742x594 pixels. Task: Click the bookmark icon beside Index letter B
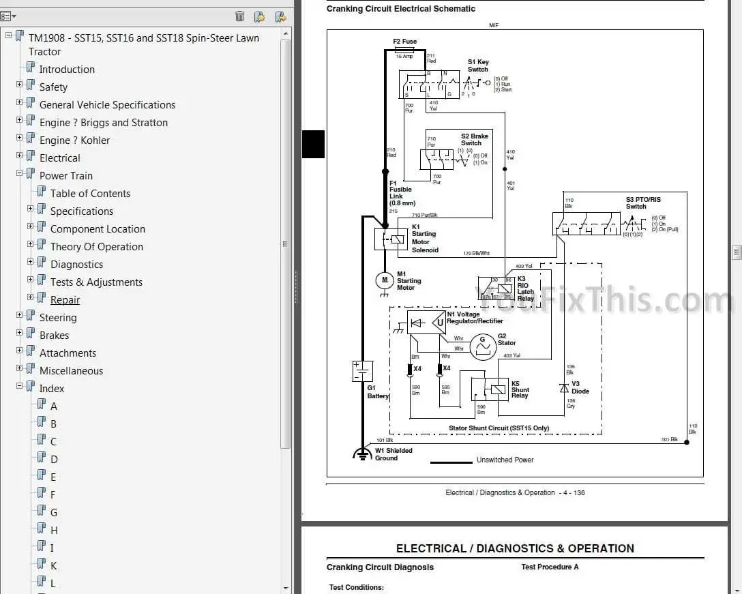[42, 421]
